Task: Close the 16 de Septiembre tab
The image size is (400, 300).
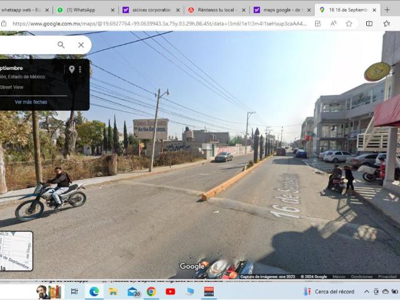Action: [374, 10]
